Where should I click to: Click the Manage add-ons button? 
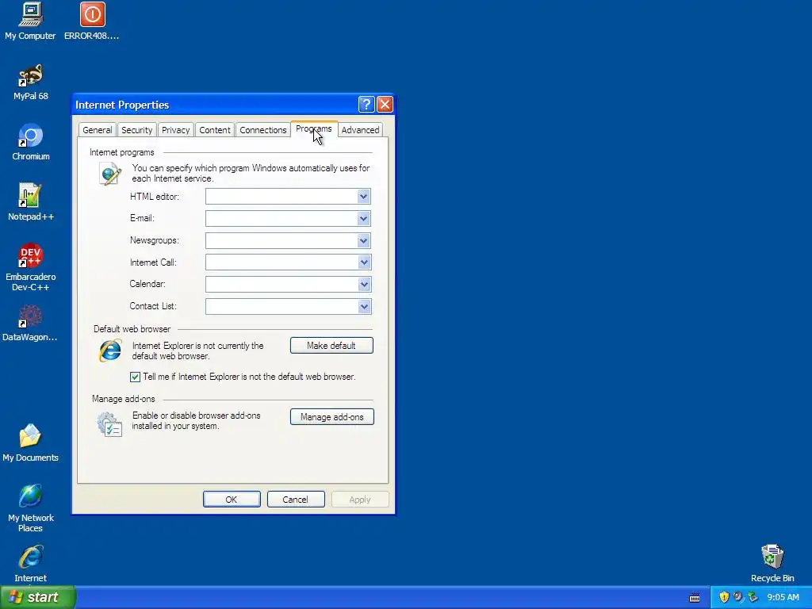coord(332,417)
